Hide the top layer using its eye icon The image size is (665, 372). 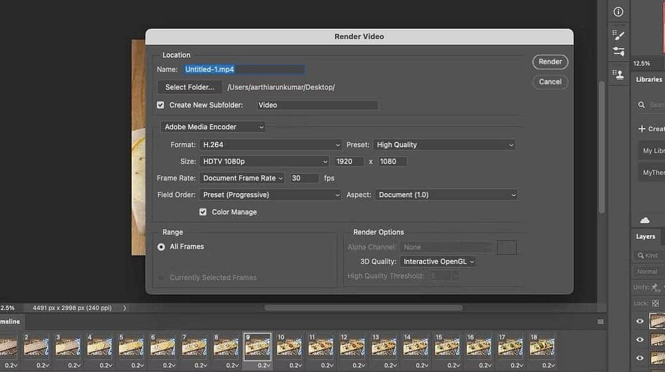click(640, 321)
